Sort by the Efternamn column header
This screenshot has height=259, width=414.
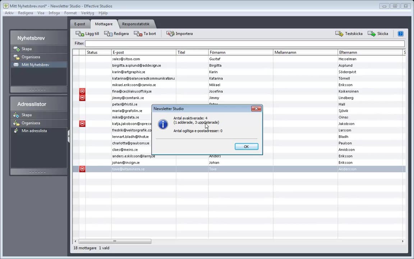tap(370, 52)
